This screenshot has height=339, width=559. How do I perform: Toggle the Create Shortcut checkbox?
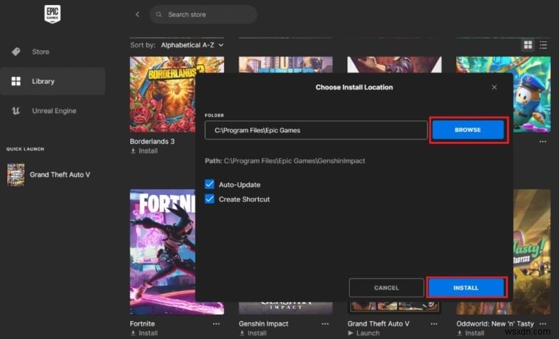coord(210,199)
